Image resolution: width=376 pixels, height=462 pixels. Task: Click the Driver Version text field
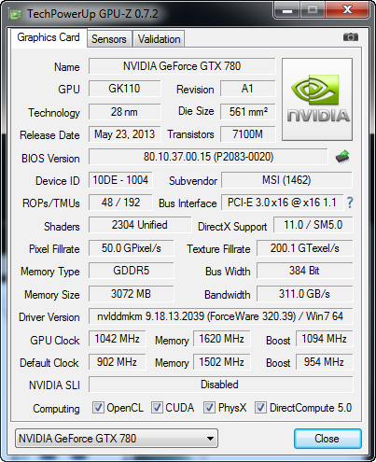coord(220,316)
